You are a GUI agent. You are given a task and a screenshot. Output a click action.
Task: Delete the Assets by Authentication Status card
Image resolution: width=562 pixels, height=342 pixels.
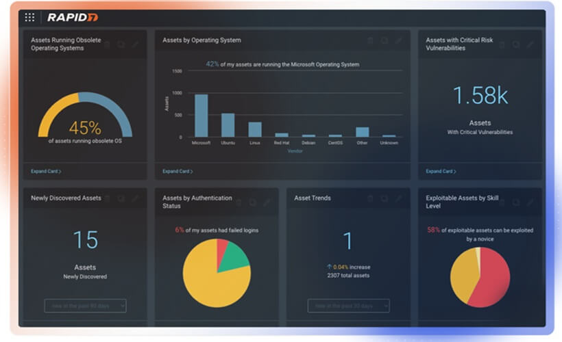(x=239, y=203)
